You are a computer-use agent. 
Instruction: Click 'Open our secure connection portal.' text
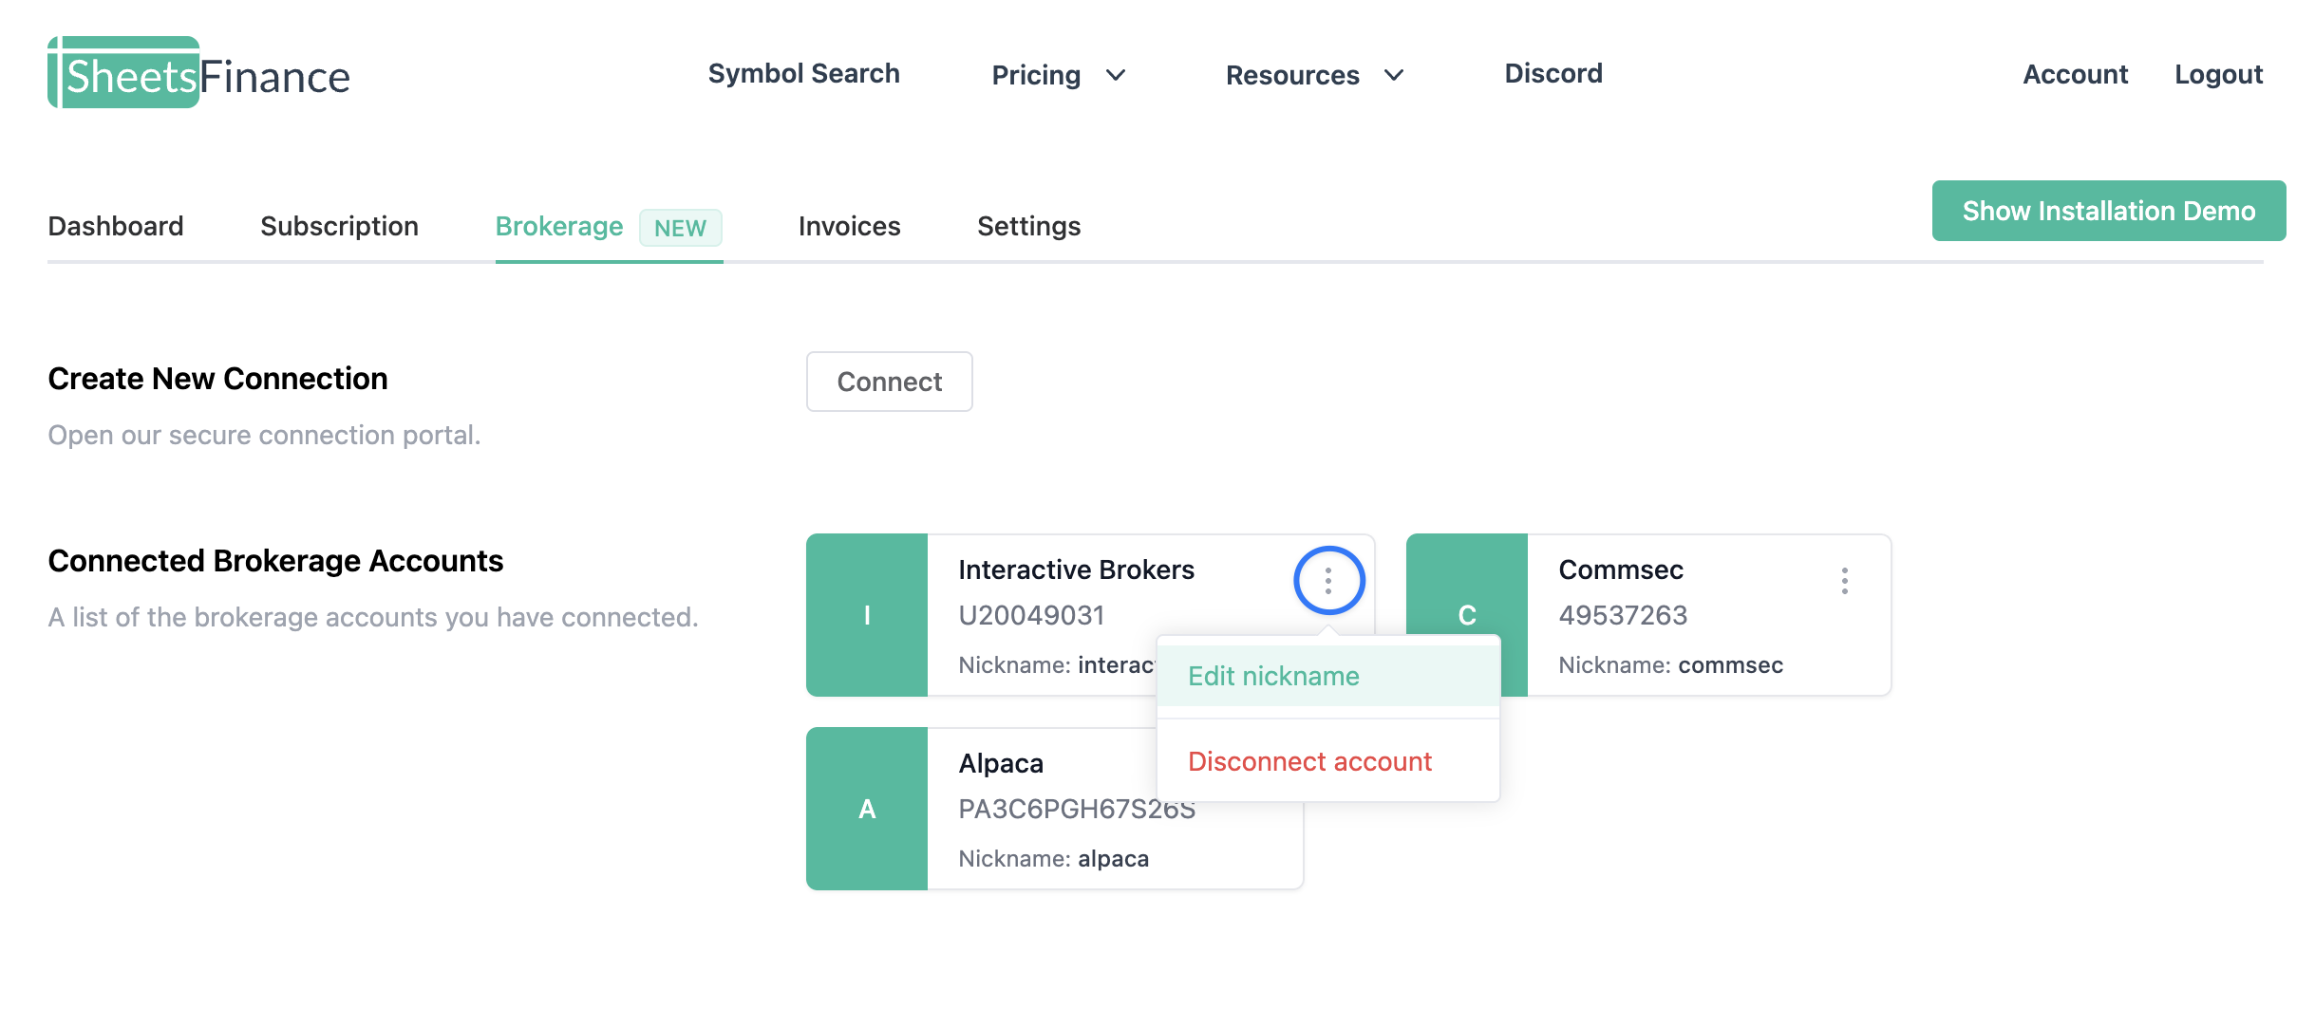click(x=264, y=435)
